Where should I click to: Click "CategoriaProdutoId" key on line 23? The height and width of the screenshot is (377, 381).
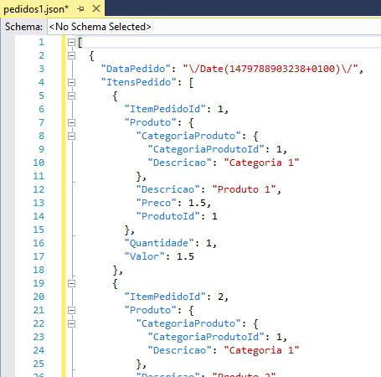[x=206, y=337]
